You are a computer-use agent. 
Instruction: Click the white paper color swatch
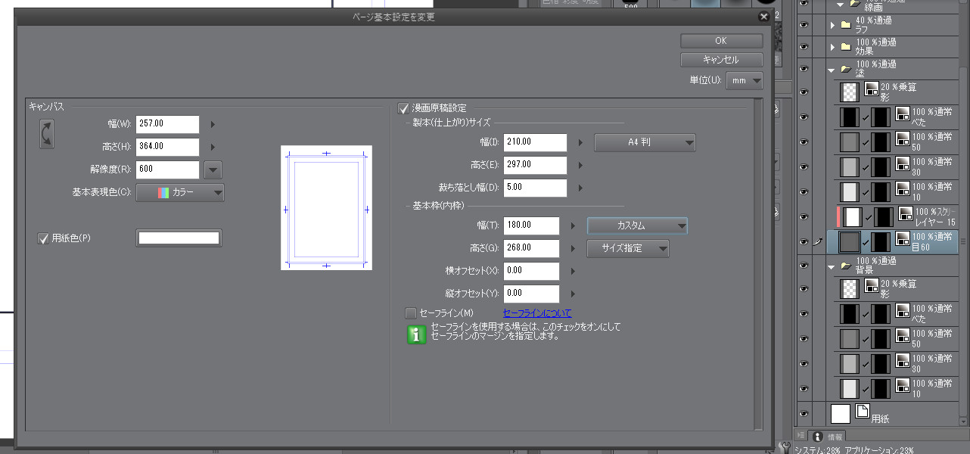pos(179,238)
